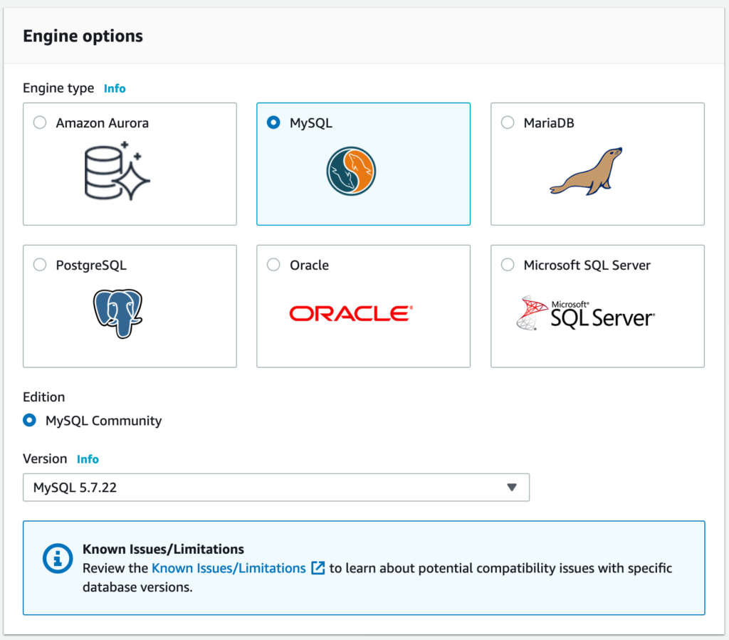Screen dimensions: 729x640
Task: Click the Microsoft SQL Server label text
Action: click(587, 266)
